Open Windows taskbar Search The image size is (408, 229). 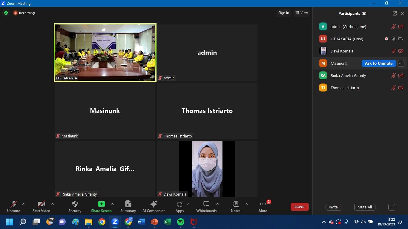(23, 222)
